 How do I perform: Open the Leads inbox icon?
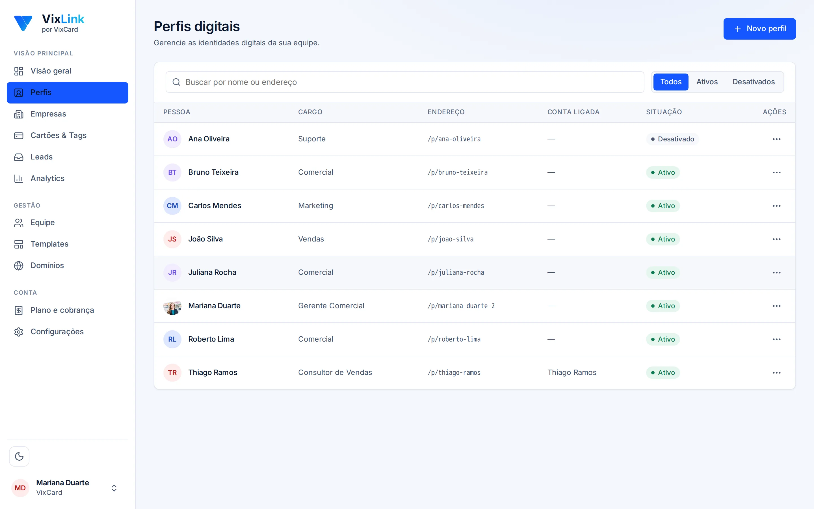pyautogui.click(x=18, y=157)
